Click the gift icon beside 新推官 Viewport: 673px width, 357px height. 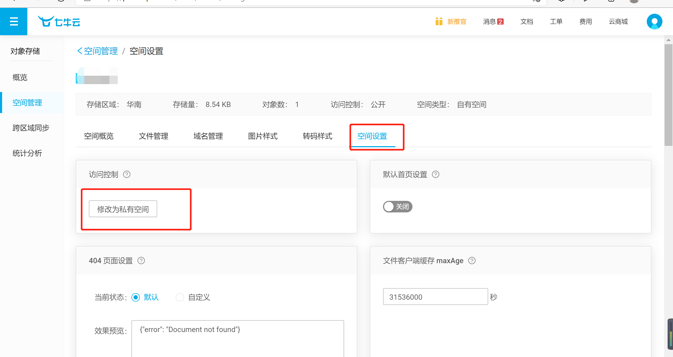(x=439, y=21)
